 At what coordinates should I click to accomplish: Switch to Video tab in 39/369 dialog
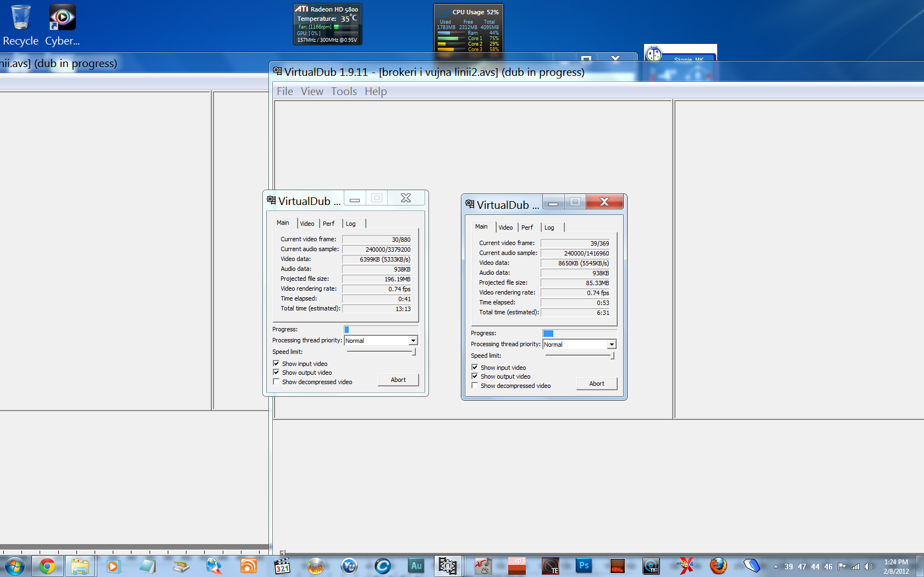point(505,228)
